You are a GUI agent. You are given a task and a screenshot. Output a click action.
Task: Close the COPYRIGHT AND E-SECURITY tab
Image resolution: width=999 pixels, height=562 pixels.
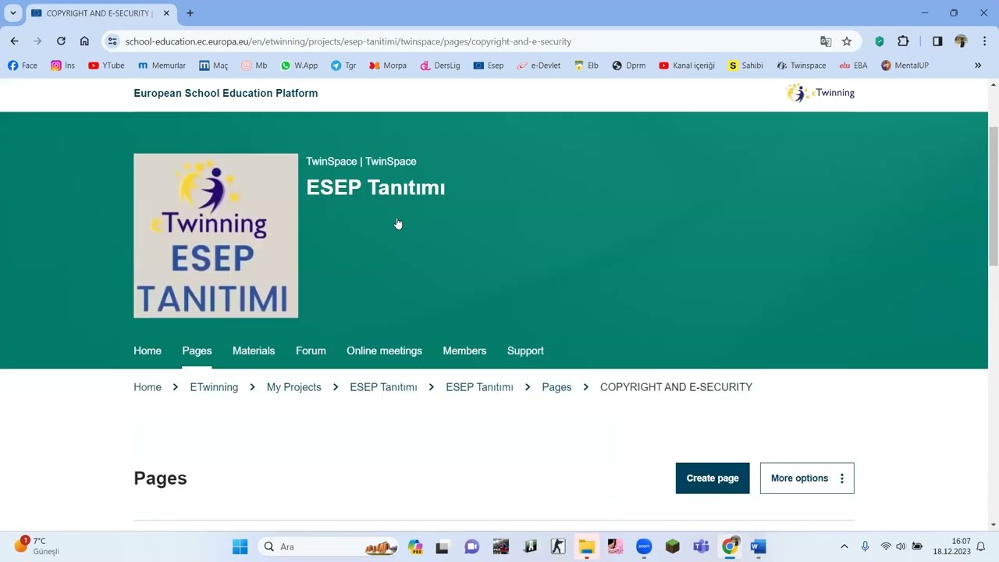(x=166, y=13)
